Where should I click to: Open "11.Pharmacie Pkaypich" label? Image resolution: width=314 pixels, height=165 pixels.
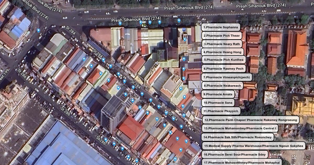[x=221, y=111]
